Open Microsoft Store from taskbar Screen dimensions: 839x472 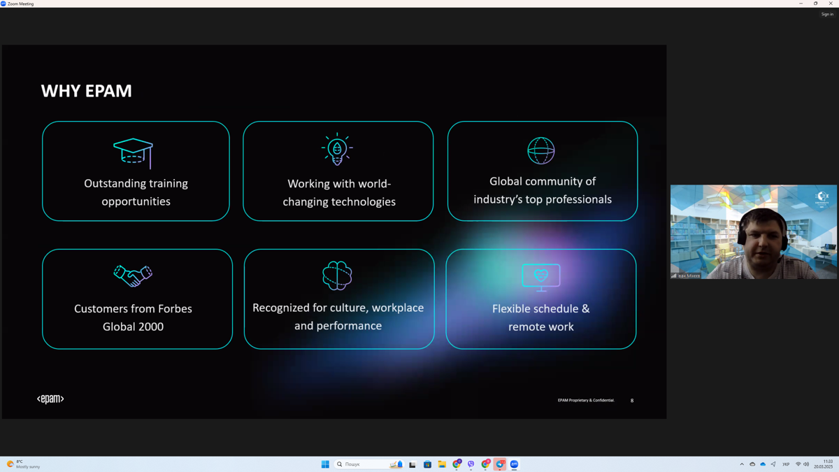tap(427, 464)
